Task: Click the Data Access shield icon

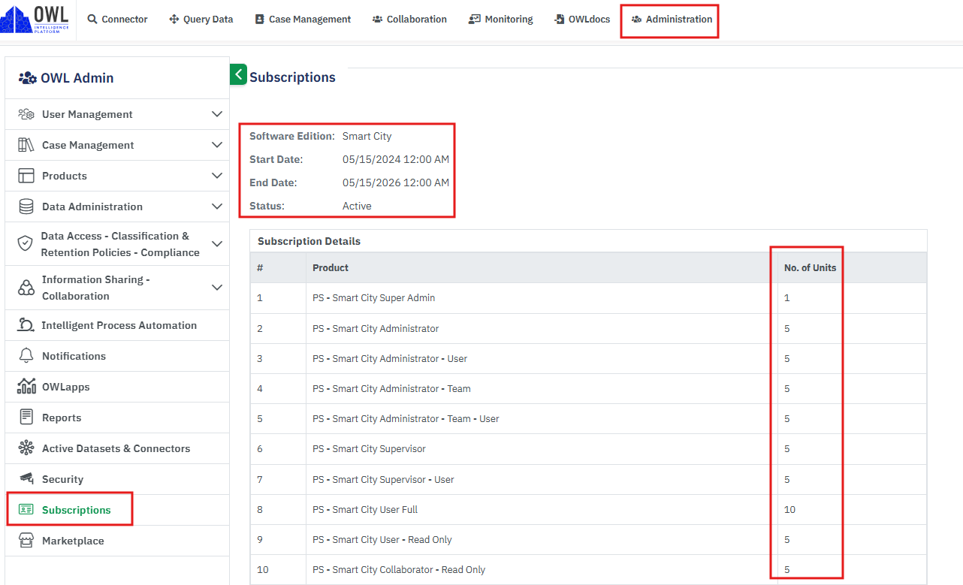Action: coord(26,244)
